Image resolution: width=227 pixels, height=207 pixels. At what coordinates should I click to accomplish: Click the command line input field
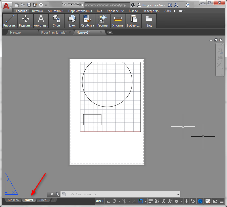[121, 194]
